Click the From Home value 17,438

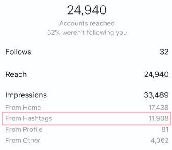(158, 108)
